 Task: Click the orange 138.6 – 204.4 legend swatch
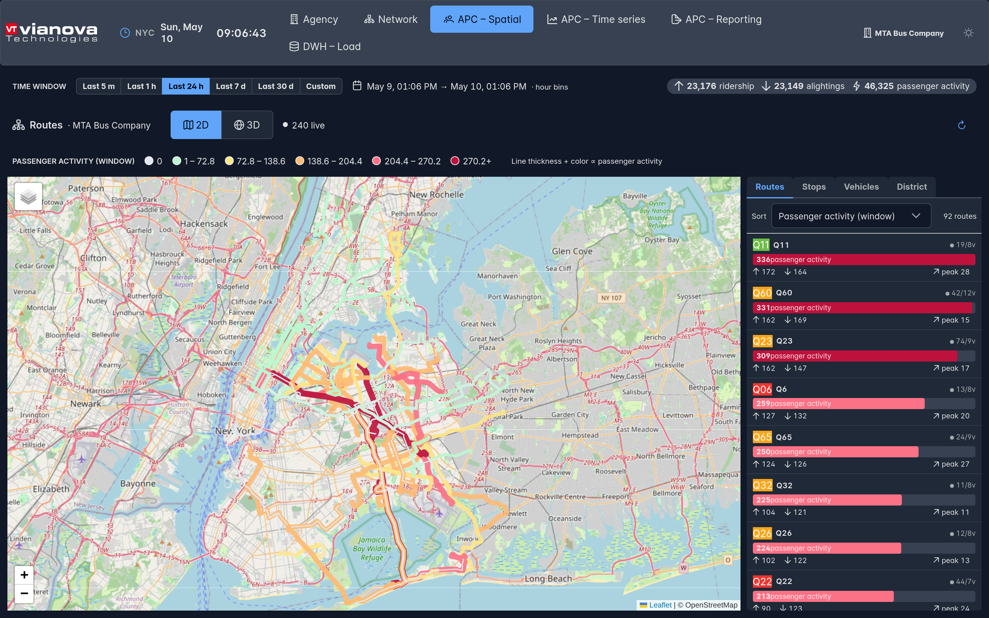(299, 161)
